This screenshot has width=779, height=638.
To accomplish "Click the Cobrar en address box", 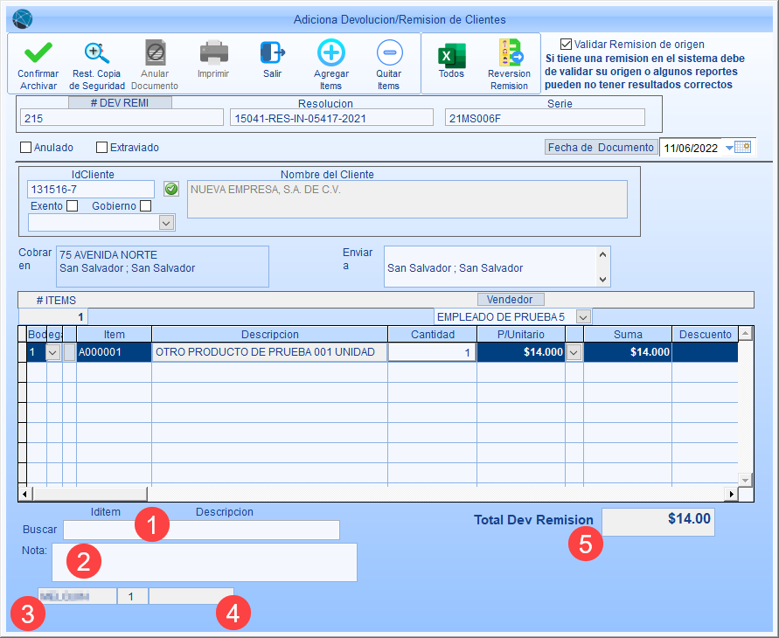I will click(x=163, y=267).
